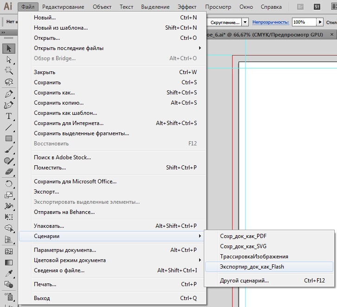337x307 pixels.
Task: Close the document tab
Action: tap(332, 35)
